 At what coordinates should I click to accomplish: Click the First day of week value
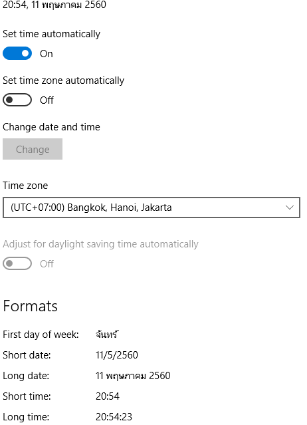coord(107,334)
